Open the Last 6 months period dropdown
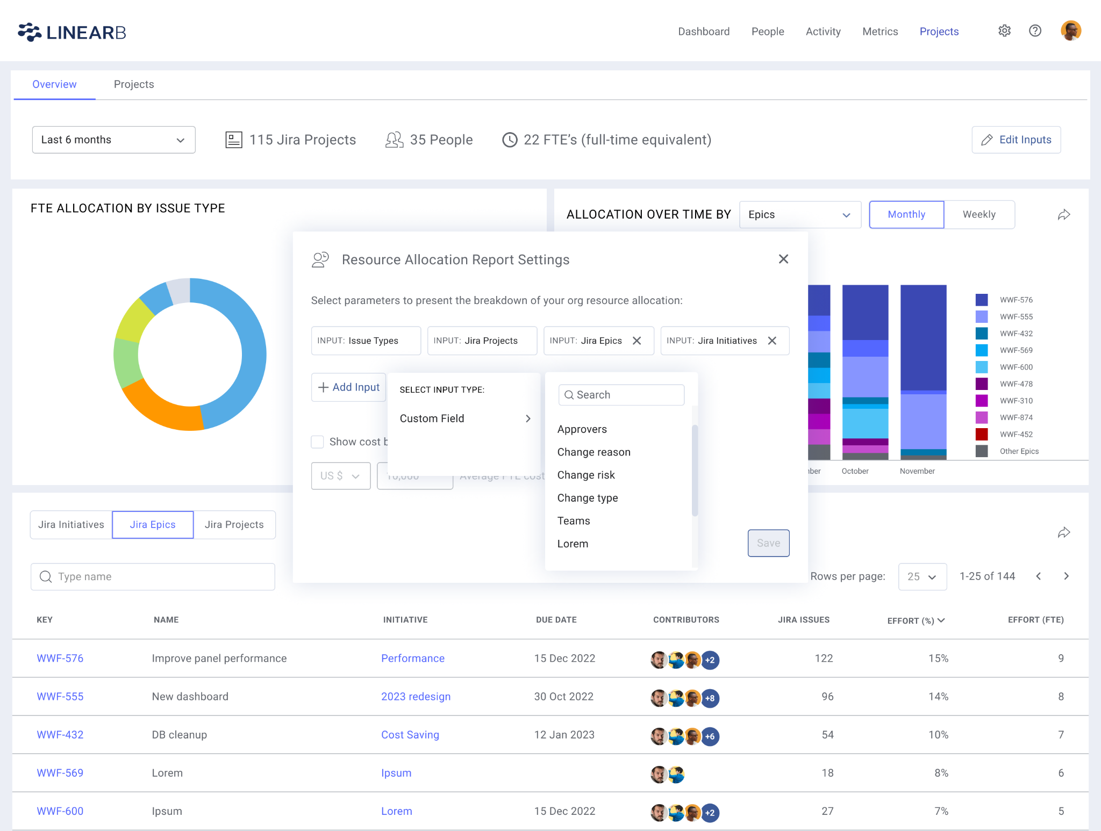The height and width of the screenshot is (831, 1101). (x=113, y=140)
